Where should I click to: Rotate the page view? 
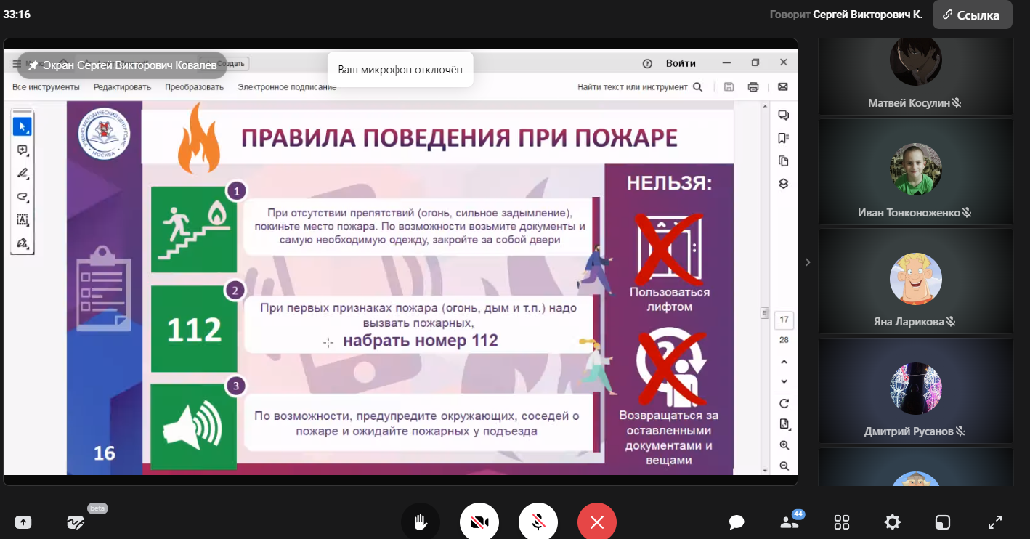click(784, 404)
